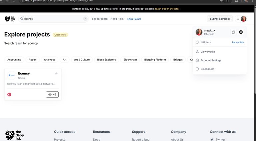
Task: Click the Account Settings gear icon
Action: [x=197, y=60]
